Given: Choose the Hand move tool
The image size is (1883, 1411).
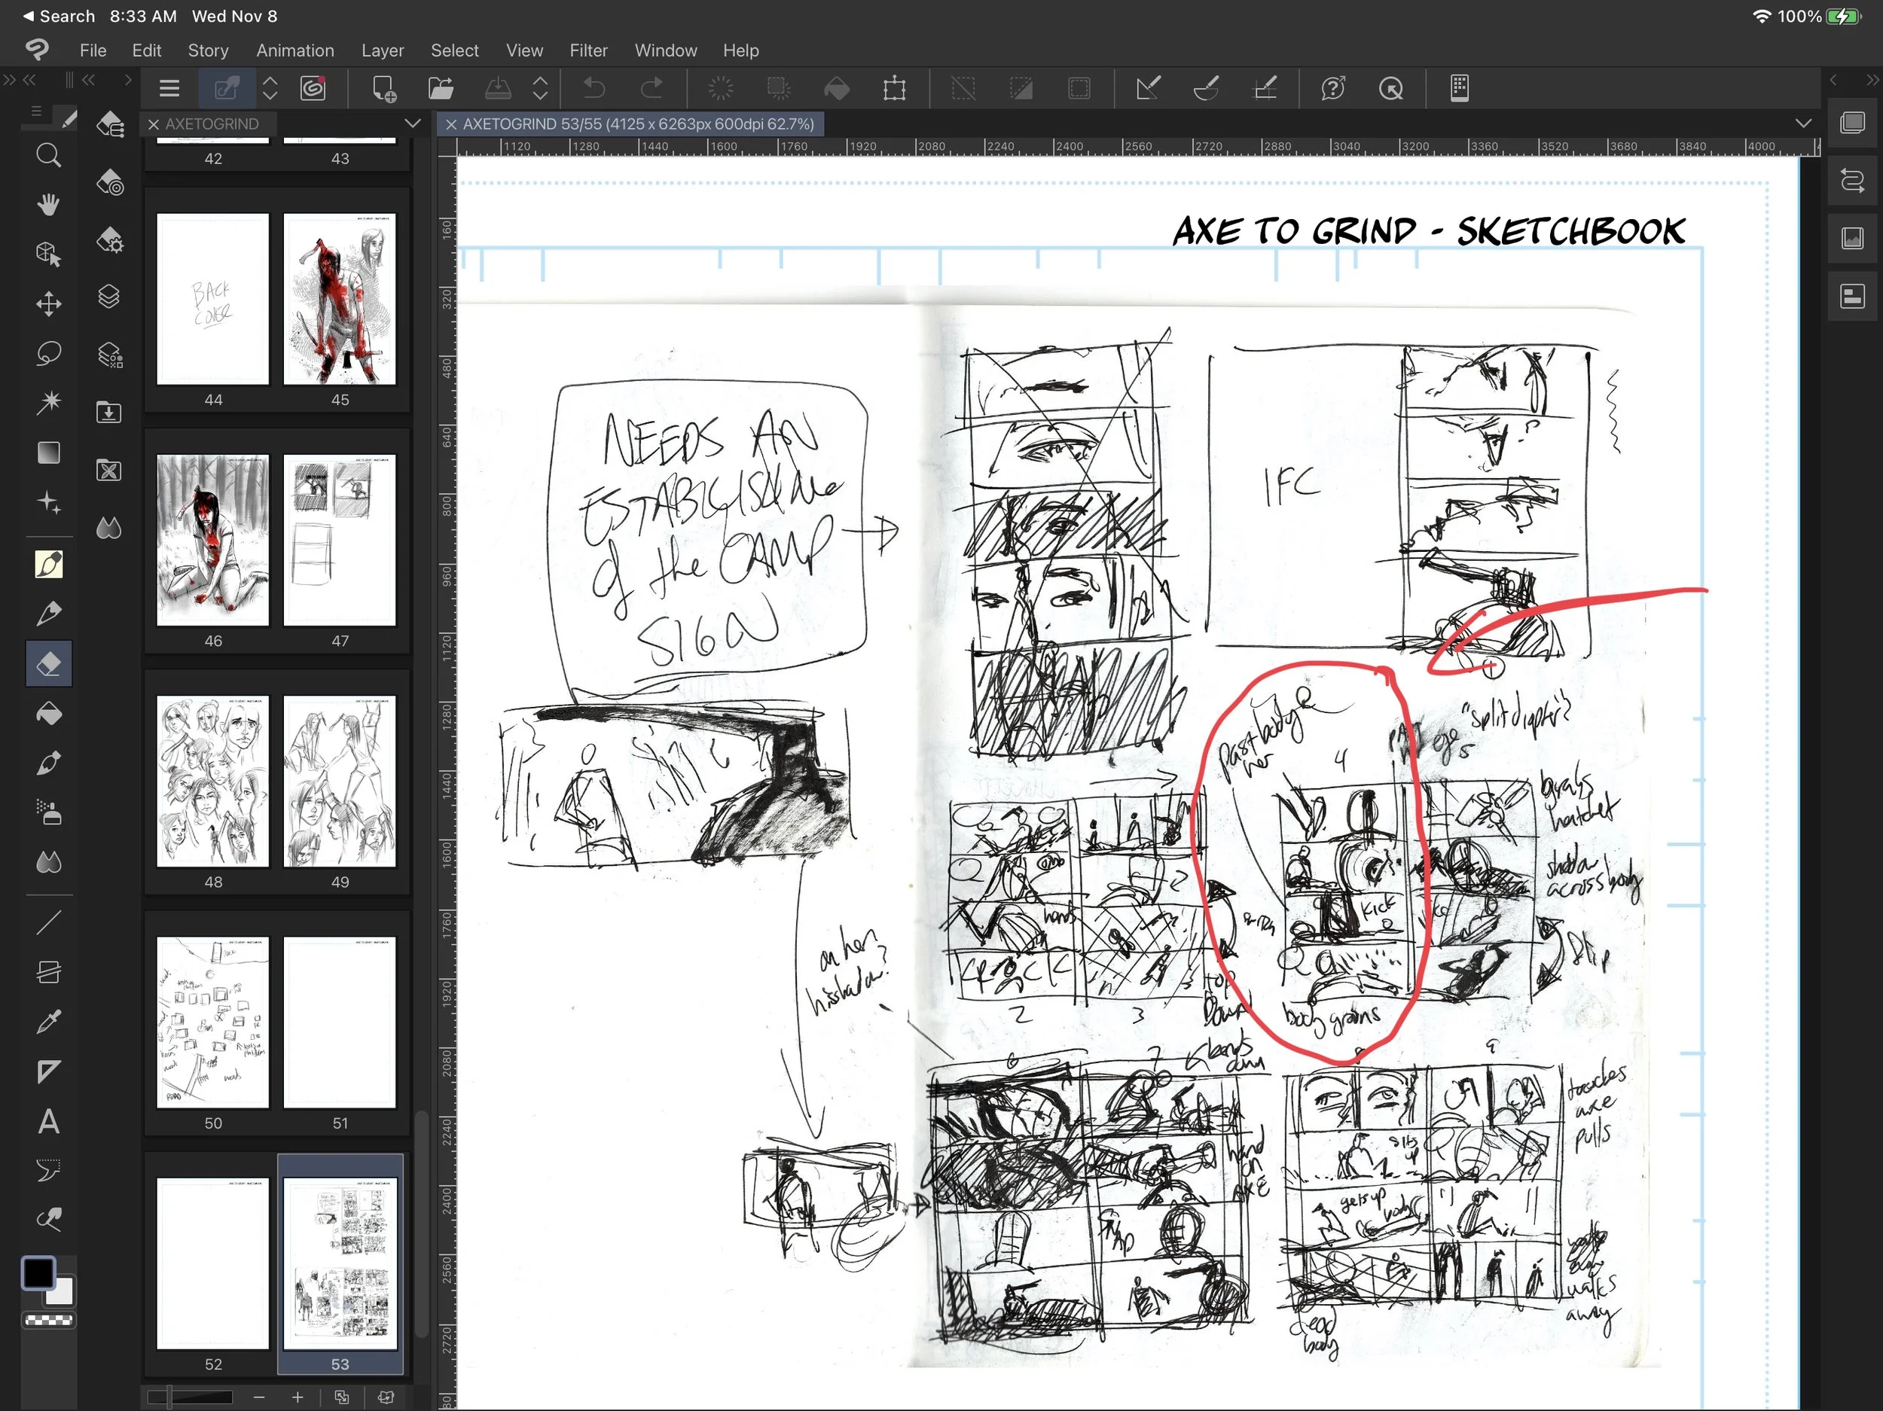Looking at the screenshot, I should click(48, 205).
